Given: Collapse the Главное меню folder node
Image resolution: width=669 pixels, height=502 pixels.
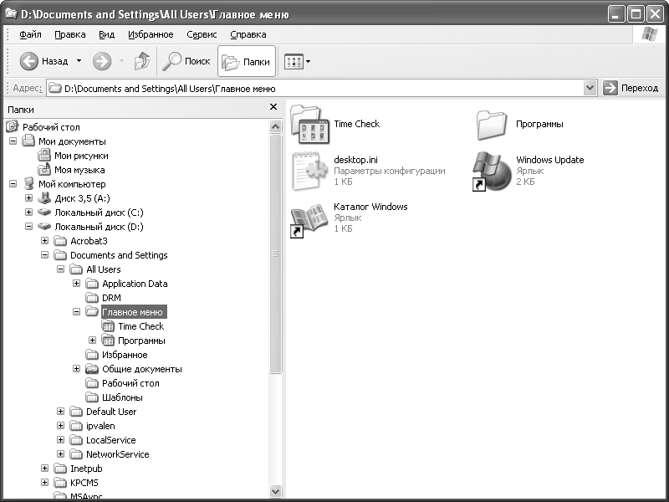Looking at the screenshot, I should [x=76, y=311].
